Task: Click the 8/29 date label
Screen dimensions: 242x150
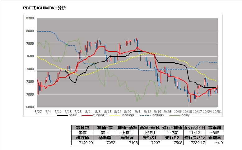Action: pos(128,112)
